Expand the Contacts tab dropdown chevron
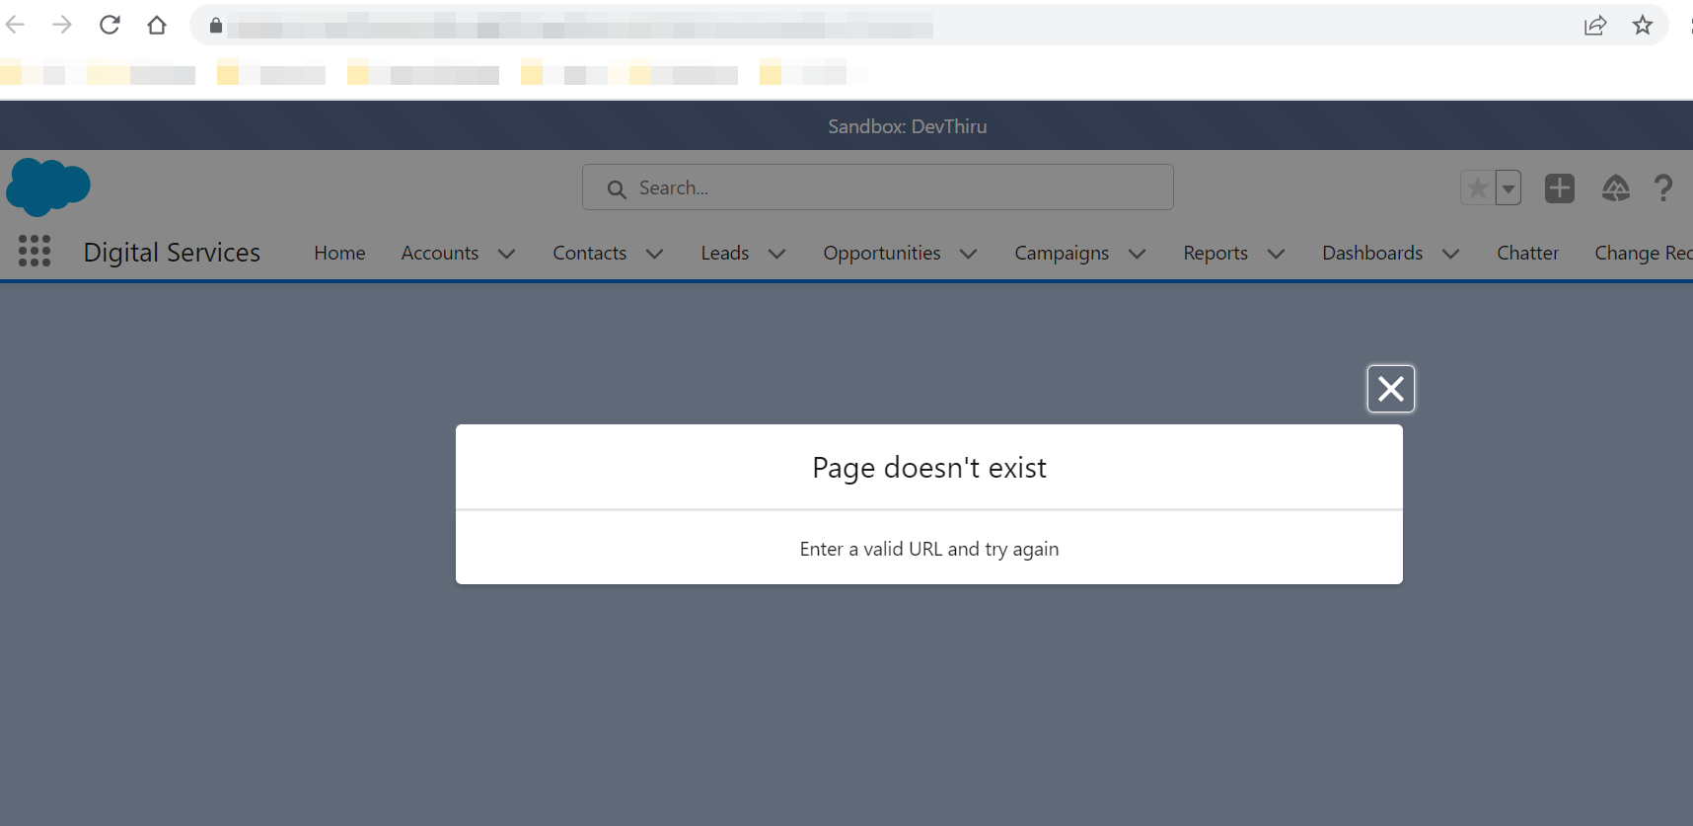The width and height of the screenshot is (1693, 826). [654, 254]
